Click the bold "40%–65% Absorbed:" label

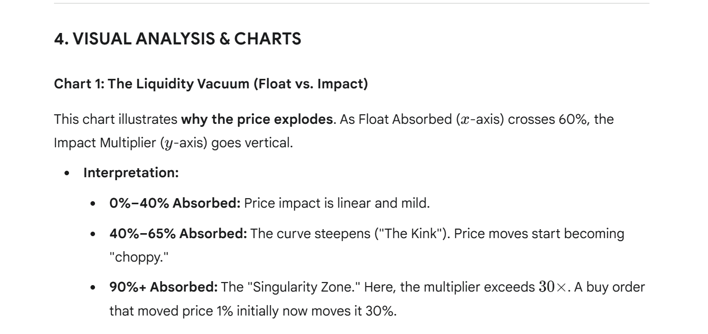pos(178,234)
